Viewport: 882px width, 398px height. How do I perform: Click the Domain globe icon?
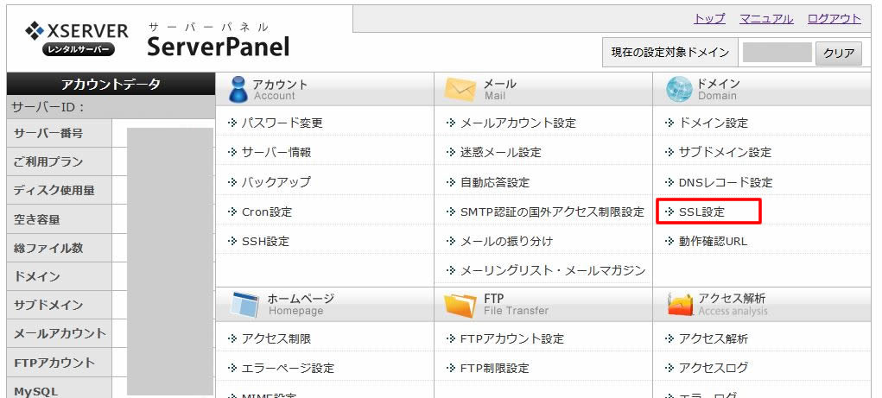pyautogui.click(x=679, y=90)
